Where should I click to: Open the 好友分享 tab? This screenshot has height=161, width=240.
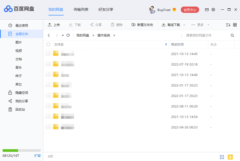(106, 9)
